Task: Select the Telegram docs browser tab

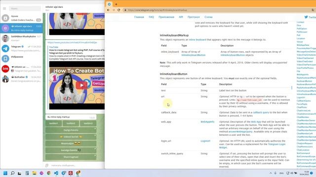Action: point(109,4)
